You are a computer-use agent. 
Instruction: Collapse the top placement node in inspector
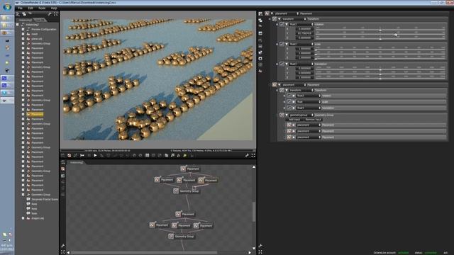coord(272,13)
